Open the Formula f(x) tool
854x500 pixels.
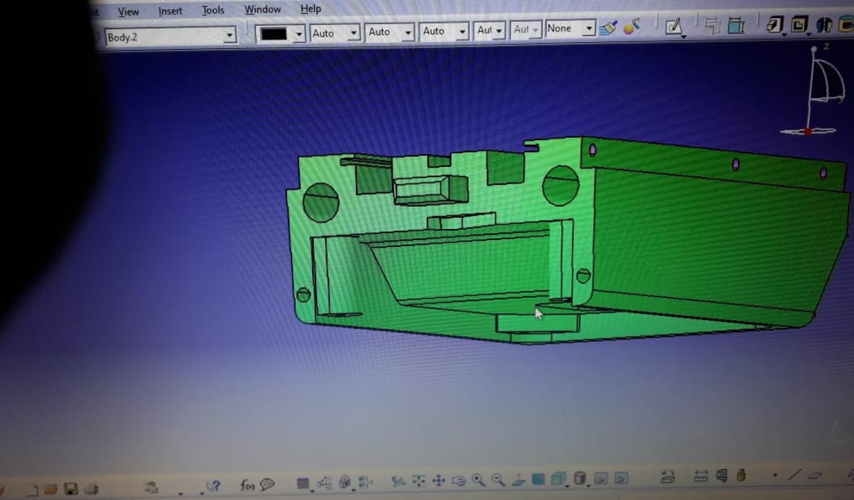247,485
